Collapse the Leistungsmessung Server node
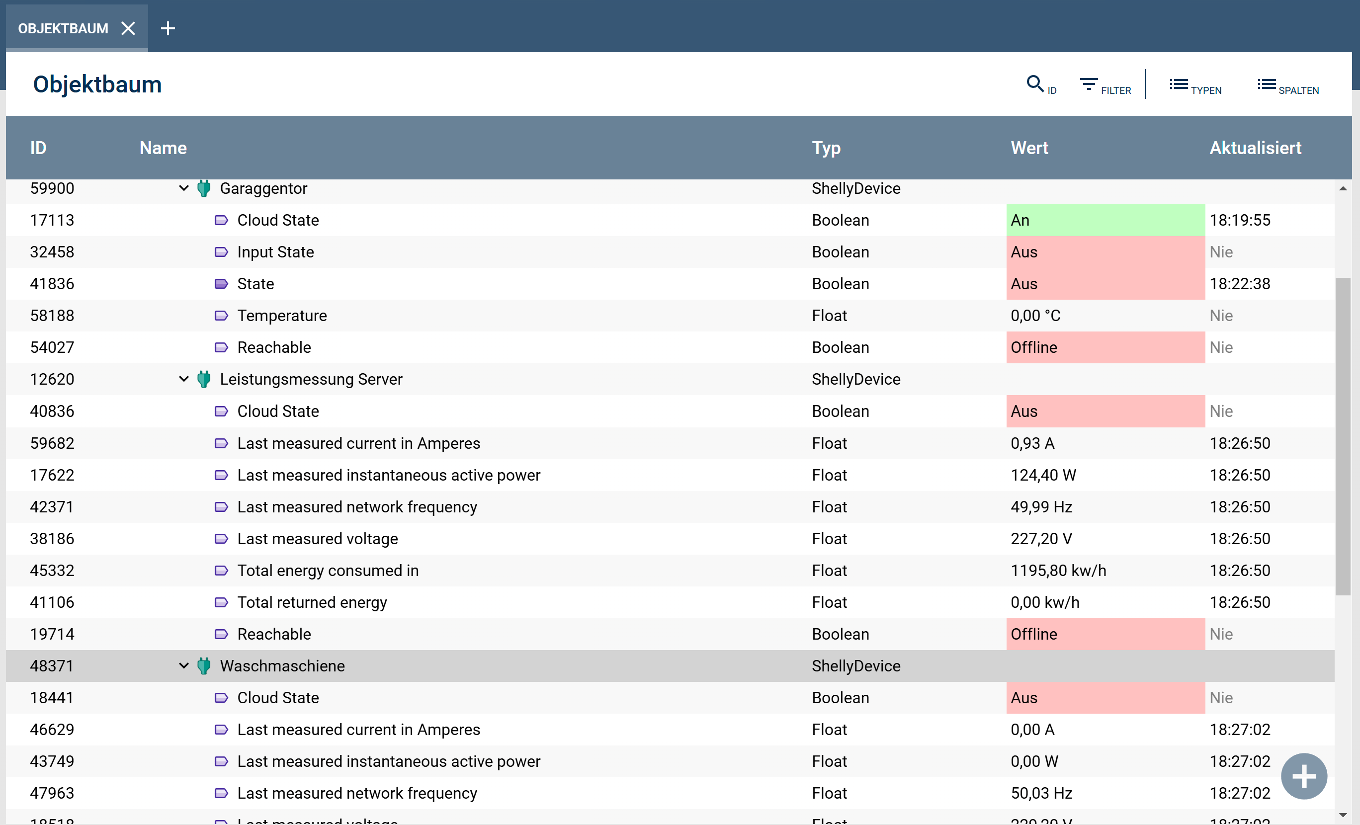The height and width of the screenshot is (825, 1360). pyautogui.click(x=184, y=379)
